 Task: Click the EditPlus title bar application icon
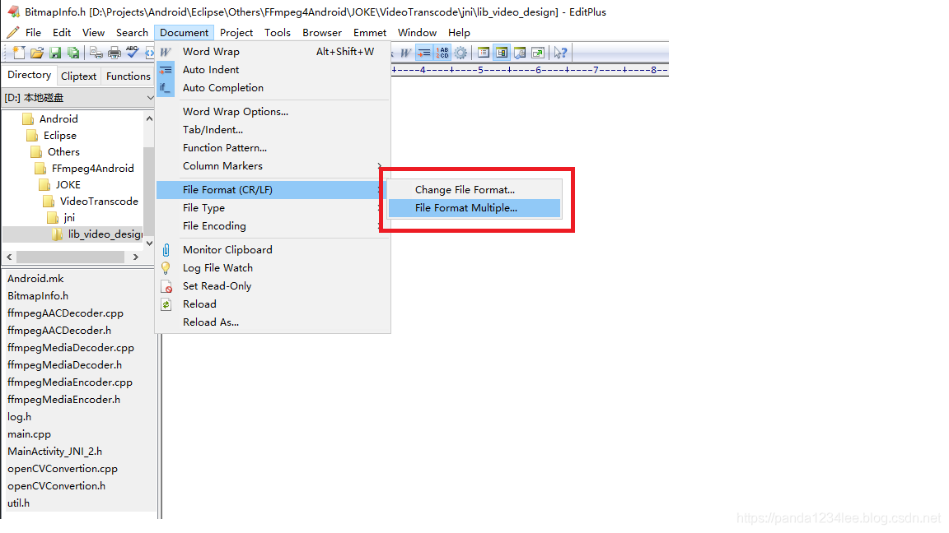click(13, 12)
